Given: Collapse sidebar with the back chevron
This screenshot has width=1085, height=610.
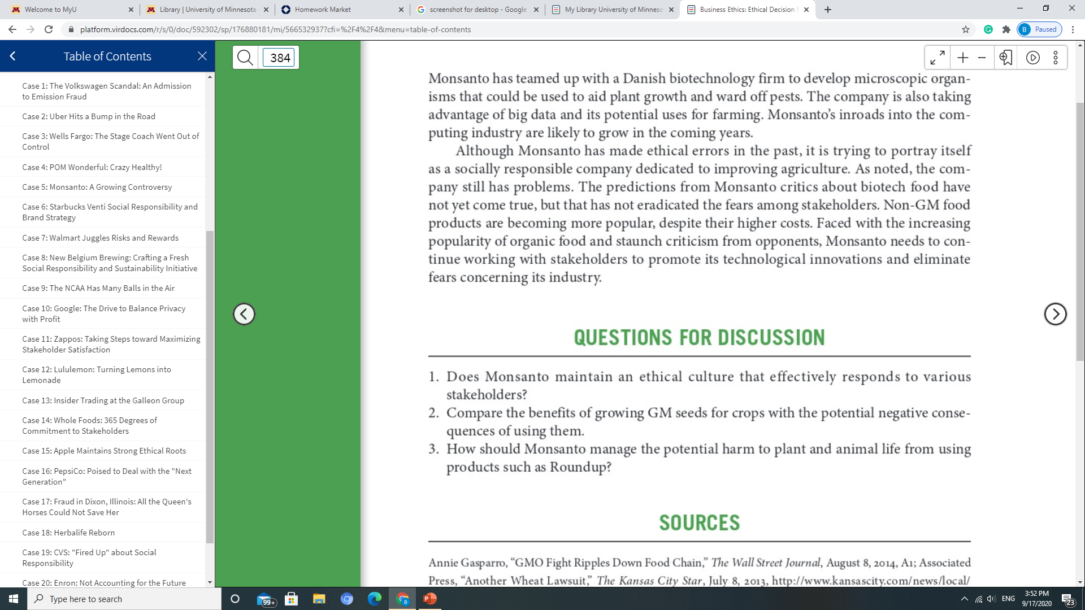Looking at the screenshot, I should click(x=12, y=56).
